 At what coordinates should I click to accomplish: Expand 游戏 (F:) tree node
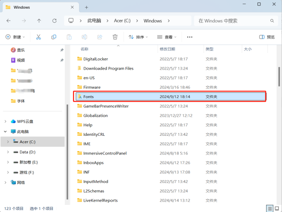coord(8,173)
